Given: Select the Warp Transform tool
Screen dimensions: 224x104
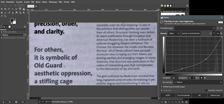Looking at the screenshot, I should (24, 9).
